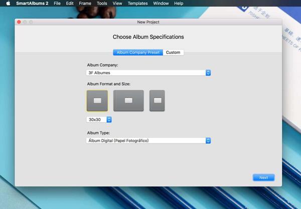
Task: Select the landscape album format icon
Action: pyautogui.click(x=128, y=100)
